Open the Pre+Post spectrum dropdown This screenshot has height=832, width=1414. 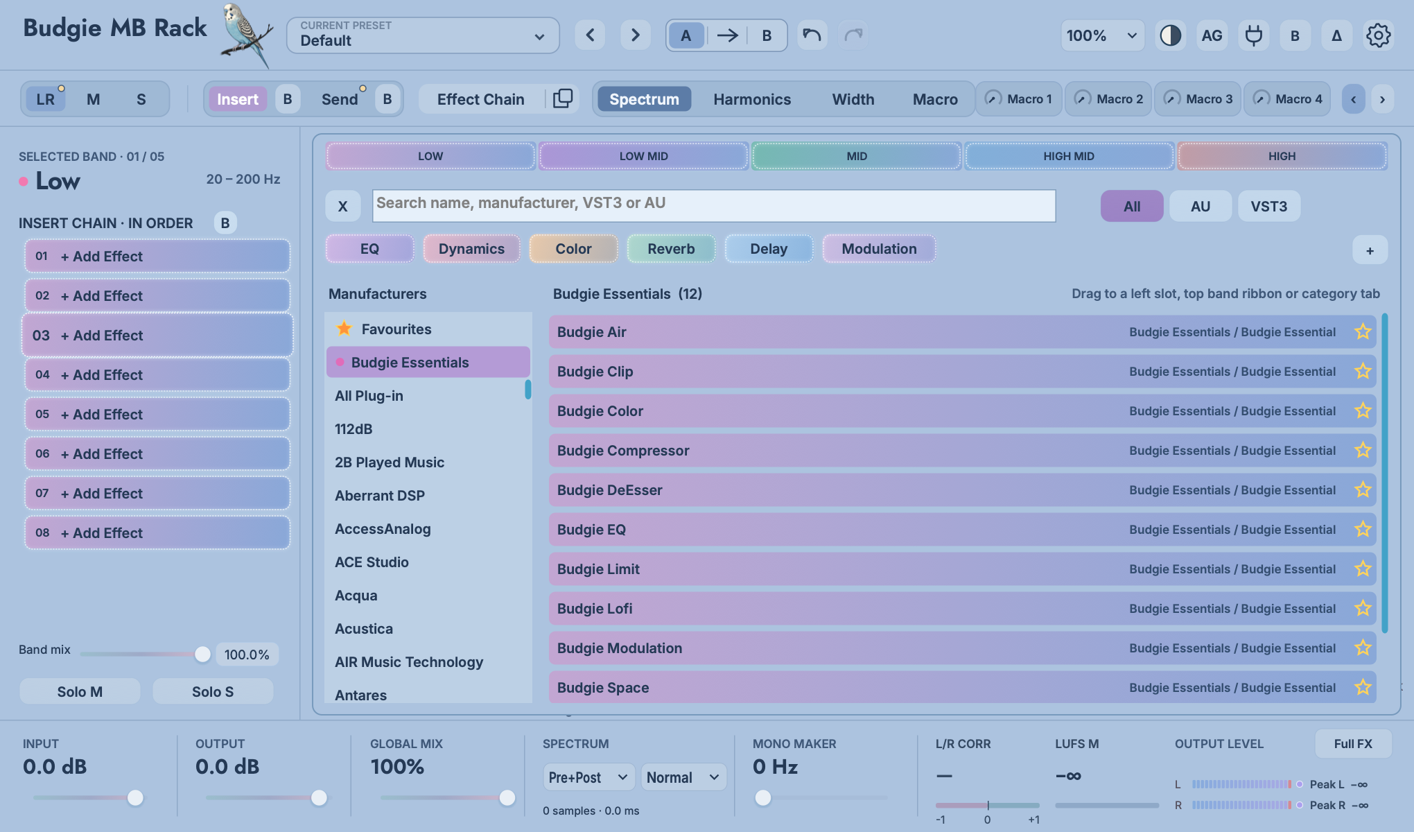click(588, 777)
